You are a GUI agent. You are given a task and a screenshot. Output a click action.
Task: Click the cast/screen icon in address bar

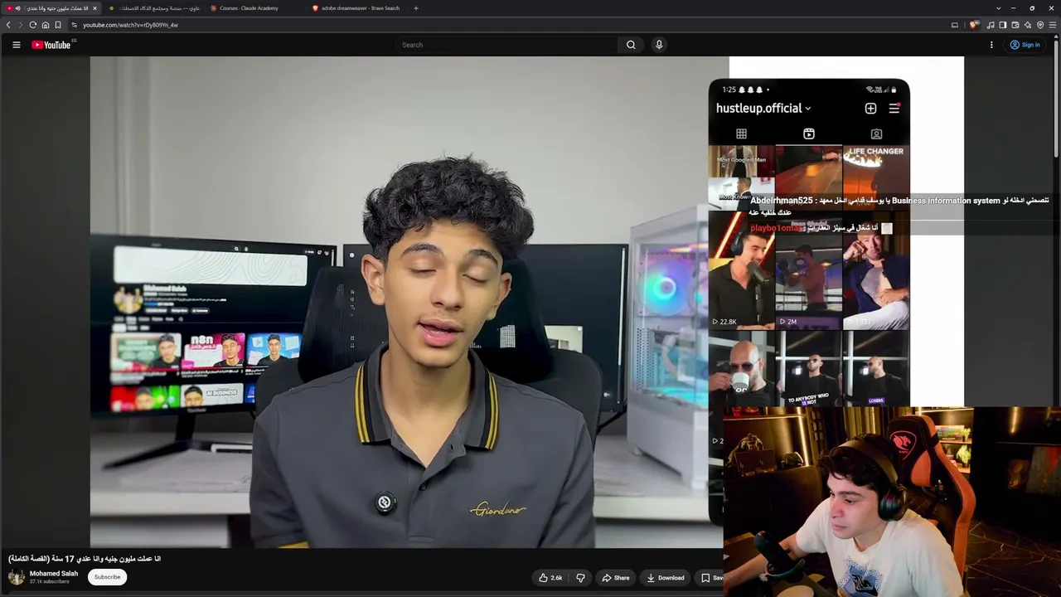coord(955,25)
